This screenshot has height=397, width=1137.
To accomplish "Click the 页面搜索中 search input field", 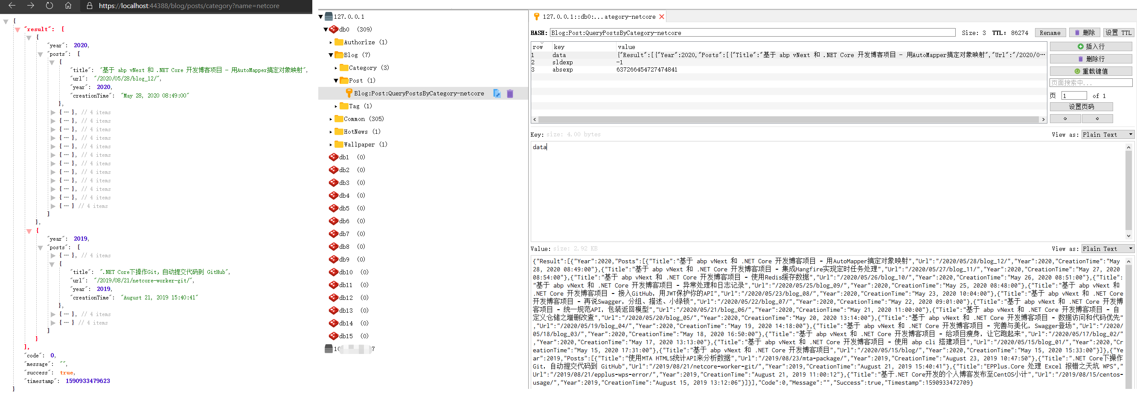I will [x=1090, y=83].
